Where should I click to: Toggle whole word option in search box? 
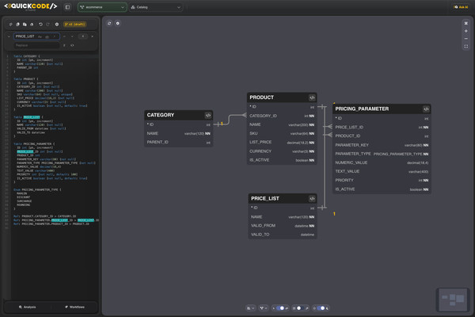click(47, 36)
